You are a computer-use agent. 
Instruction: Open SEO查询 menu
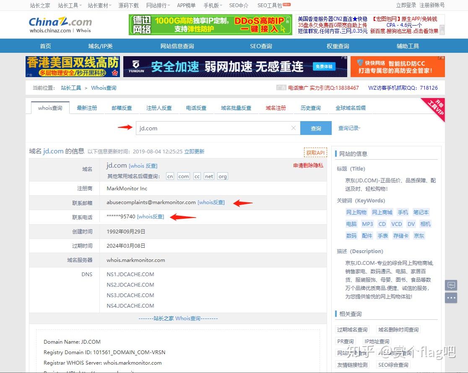[x=261, y=46]
